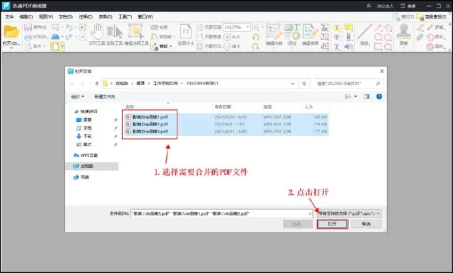Expand the dropdown under Open button
The width and height of the screenshot is (453, 273).
click(x=11, y=48)
